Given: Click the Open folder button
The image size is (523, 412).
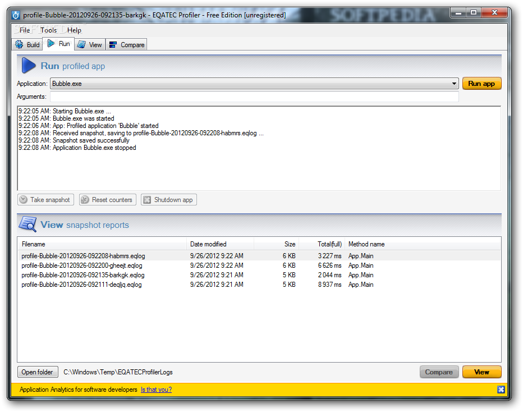Looking at the screenshot, I should [38, 372].
